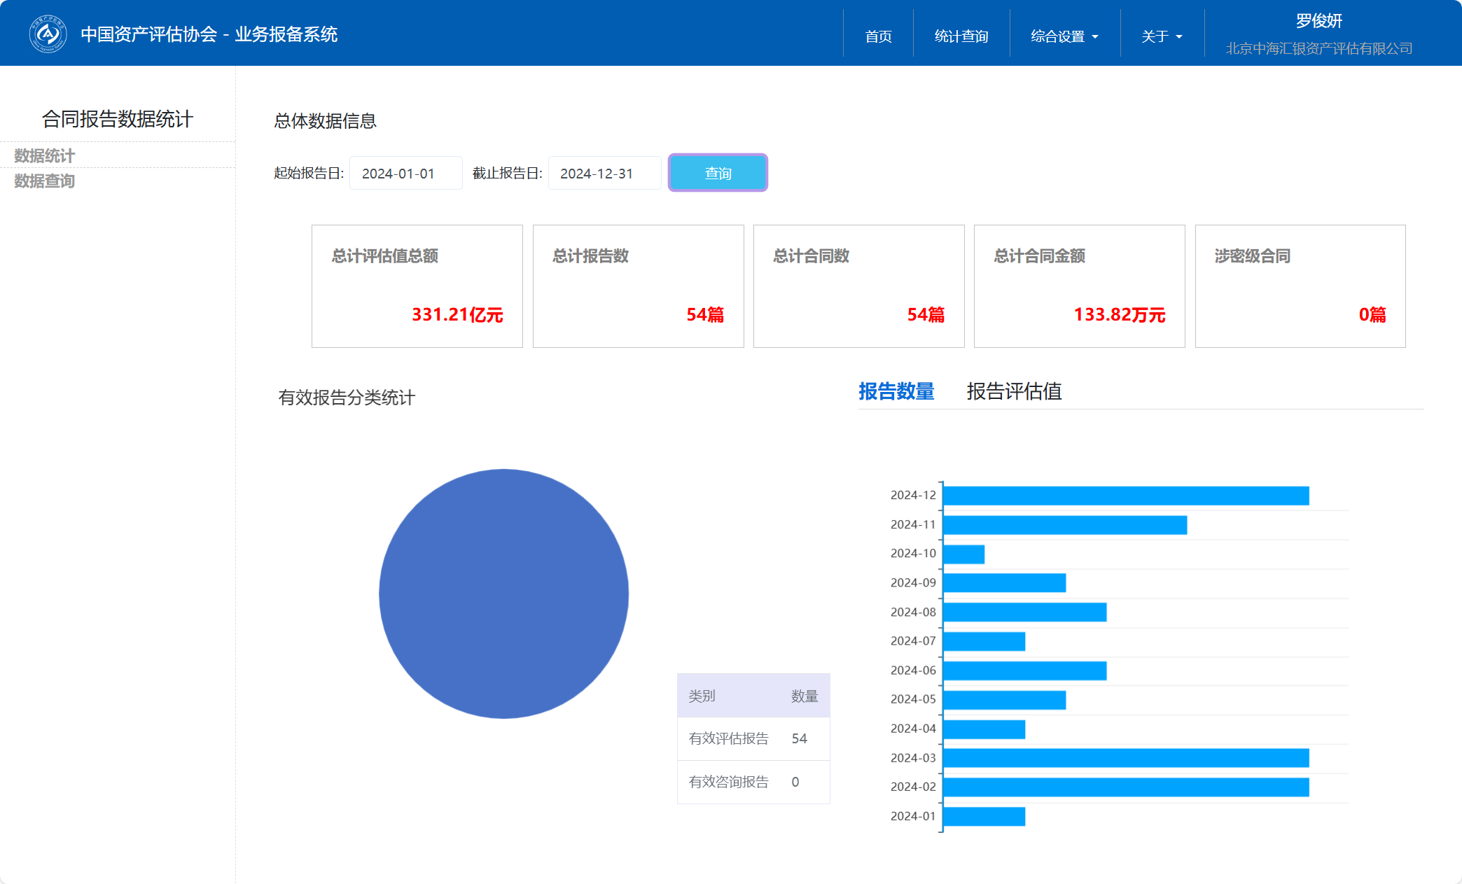The height and width of the screenshot is (884, 1462).
Task: Click the 截止报告日 date field
Action: pos(604,174)
